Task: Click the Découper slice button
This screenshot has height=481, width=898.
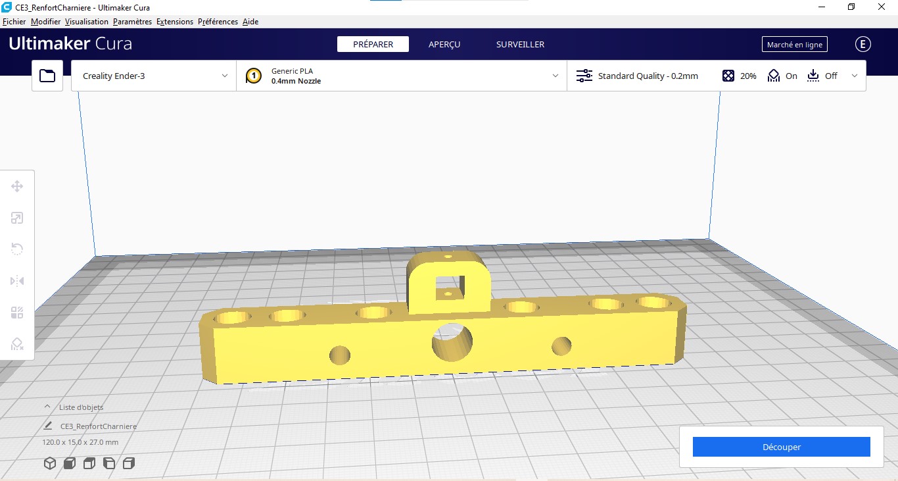Action: (x=781, y=447)
